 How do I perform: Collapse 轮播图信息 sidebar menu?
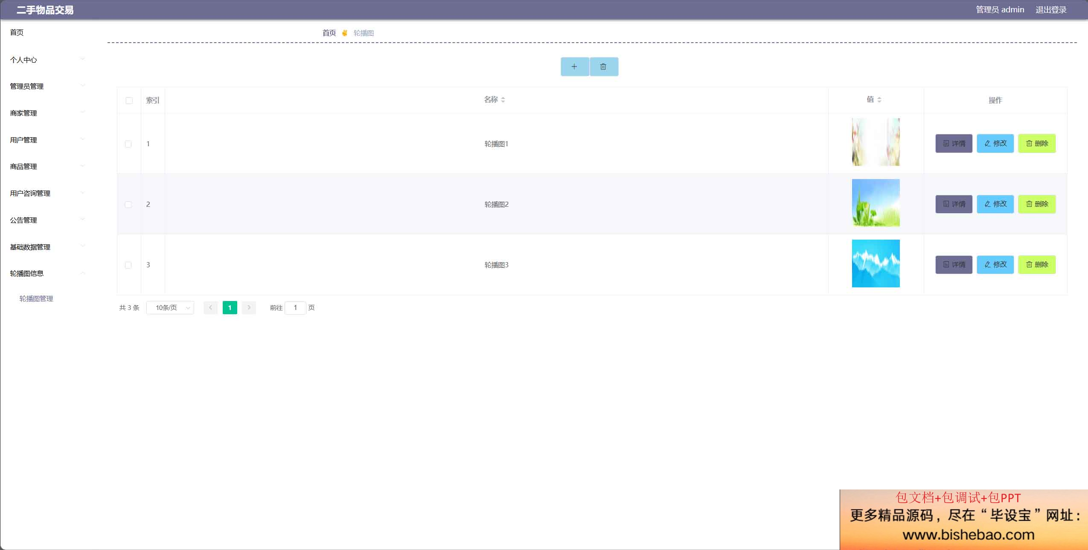pyautogui.click(x=47, y=273)
